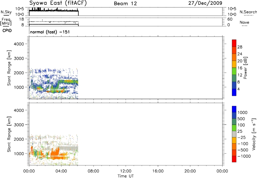This screenshot has height=178, width=257.
Task: Click the 04:00 time axis label
Action: [61, 171]
